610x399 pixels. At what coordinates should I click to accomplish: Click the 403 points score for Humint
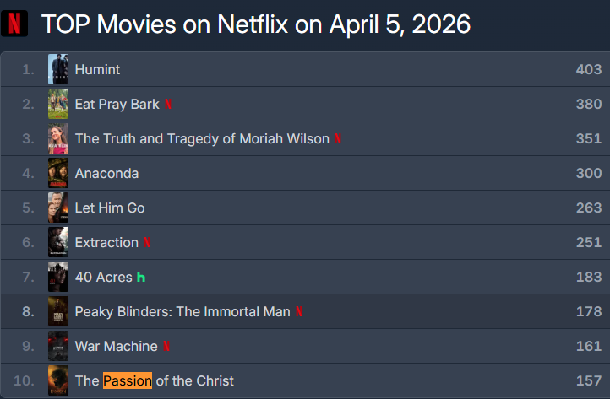(588, 69)
